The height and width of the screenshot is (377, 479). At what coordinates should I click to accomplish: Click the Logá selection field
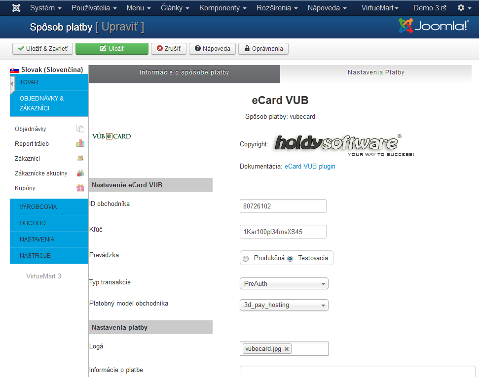coord(284,348)
